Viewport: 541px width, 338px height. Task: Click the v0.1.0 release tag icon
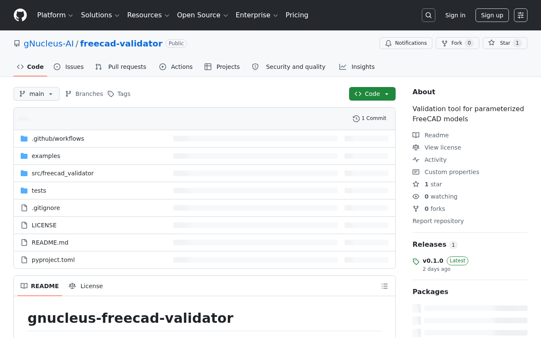pyautogui.click(x=416, y=262)
